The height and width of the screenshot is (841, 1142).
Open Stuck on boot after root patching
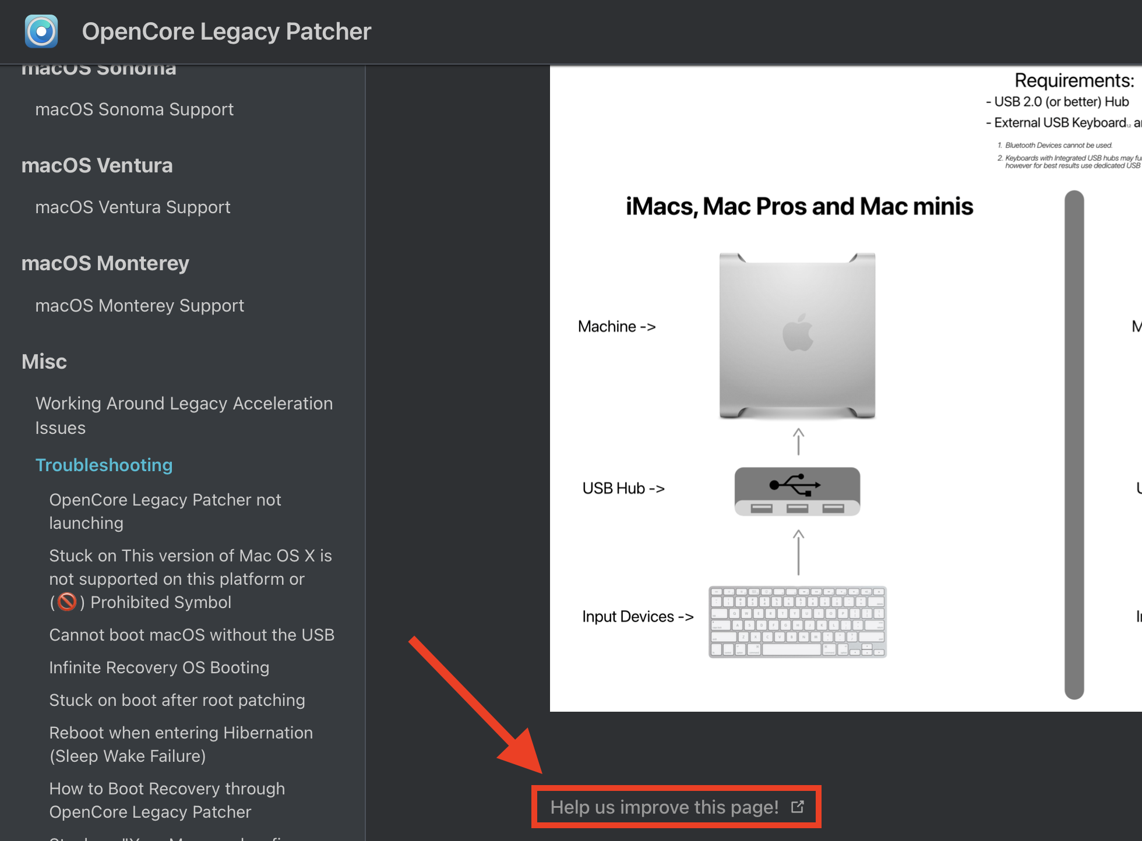(x=177, y=700)
